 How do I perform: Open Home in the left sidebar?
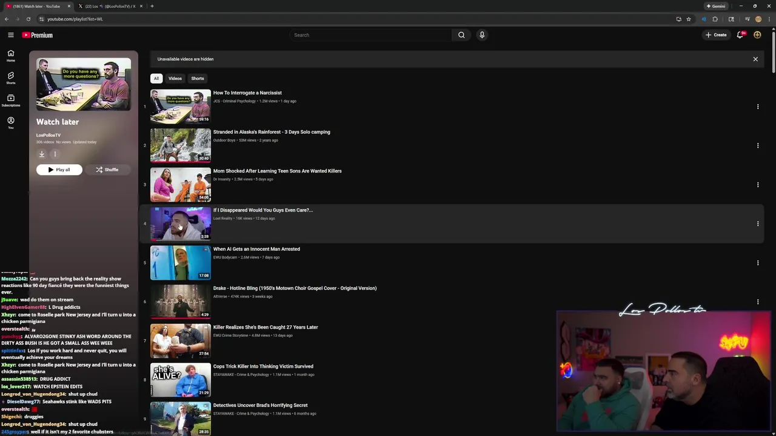point(10,56)
